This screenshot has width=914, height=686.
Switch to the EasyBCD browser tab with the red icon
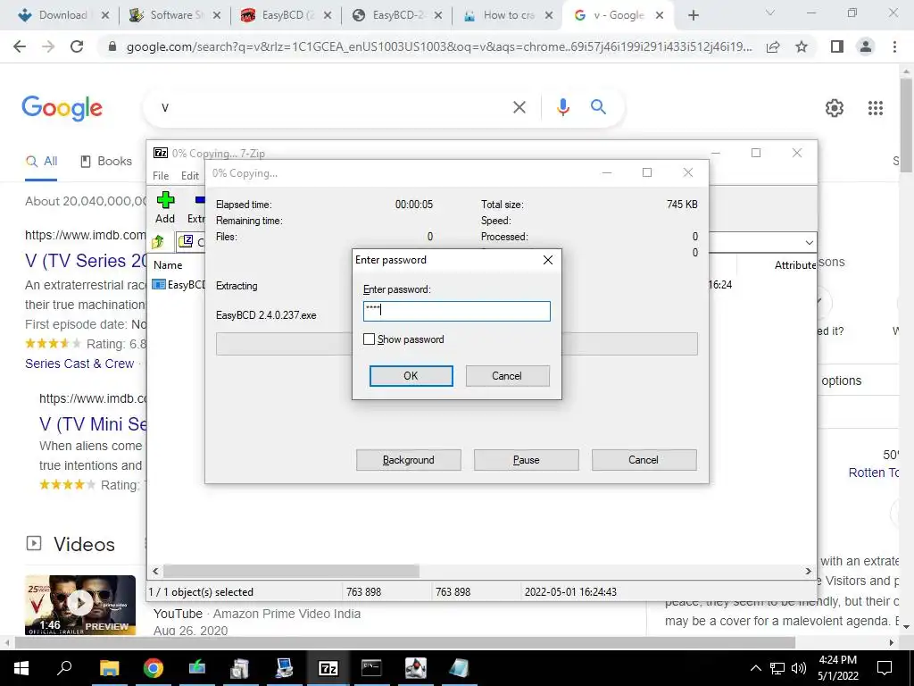tap(287, 15)
